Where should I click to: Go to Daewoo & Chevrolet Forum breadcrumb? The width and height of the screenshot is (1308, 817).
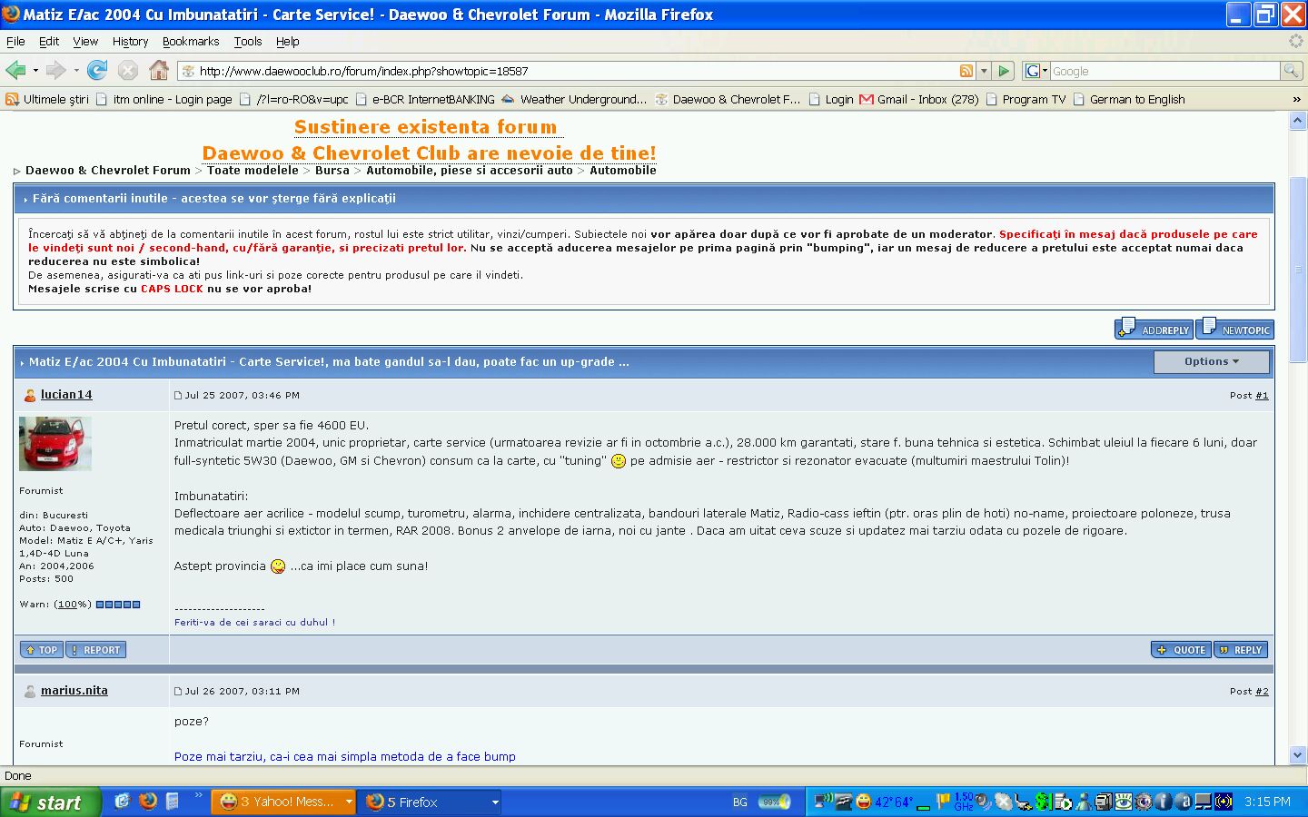[108, 170]
